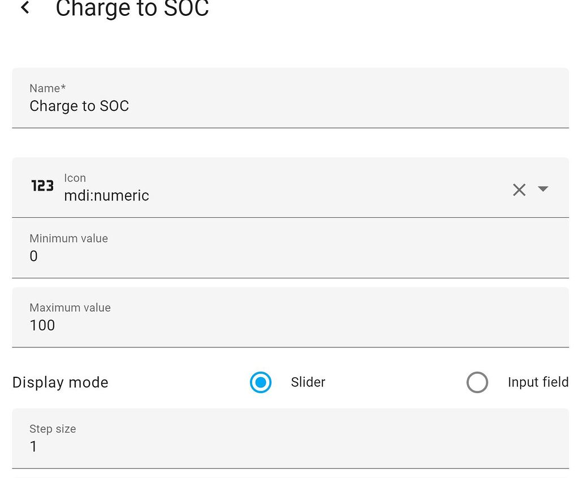Screen dimensions: 579x478
Task: Enable the Input field radio option
Action: (478, 382)
